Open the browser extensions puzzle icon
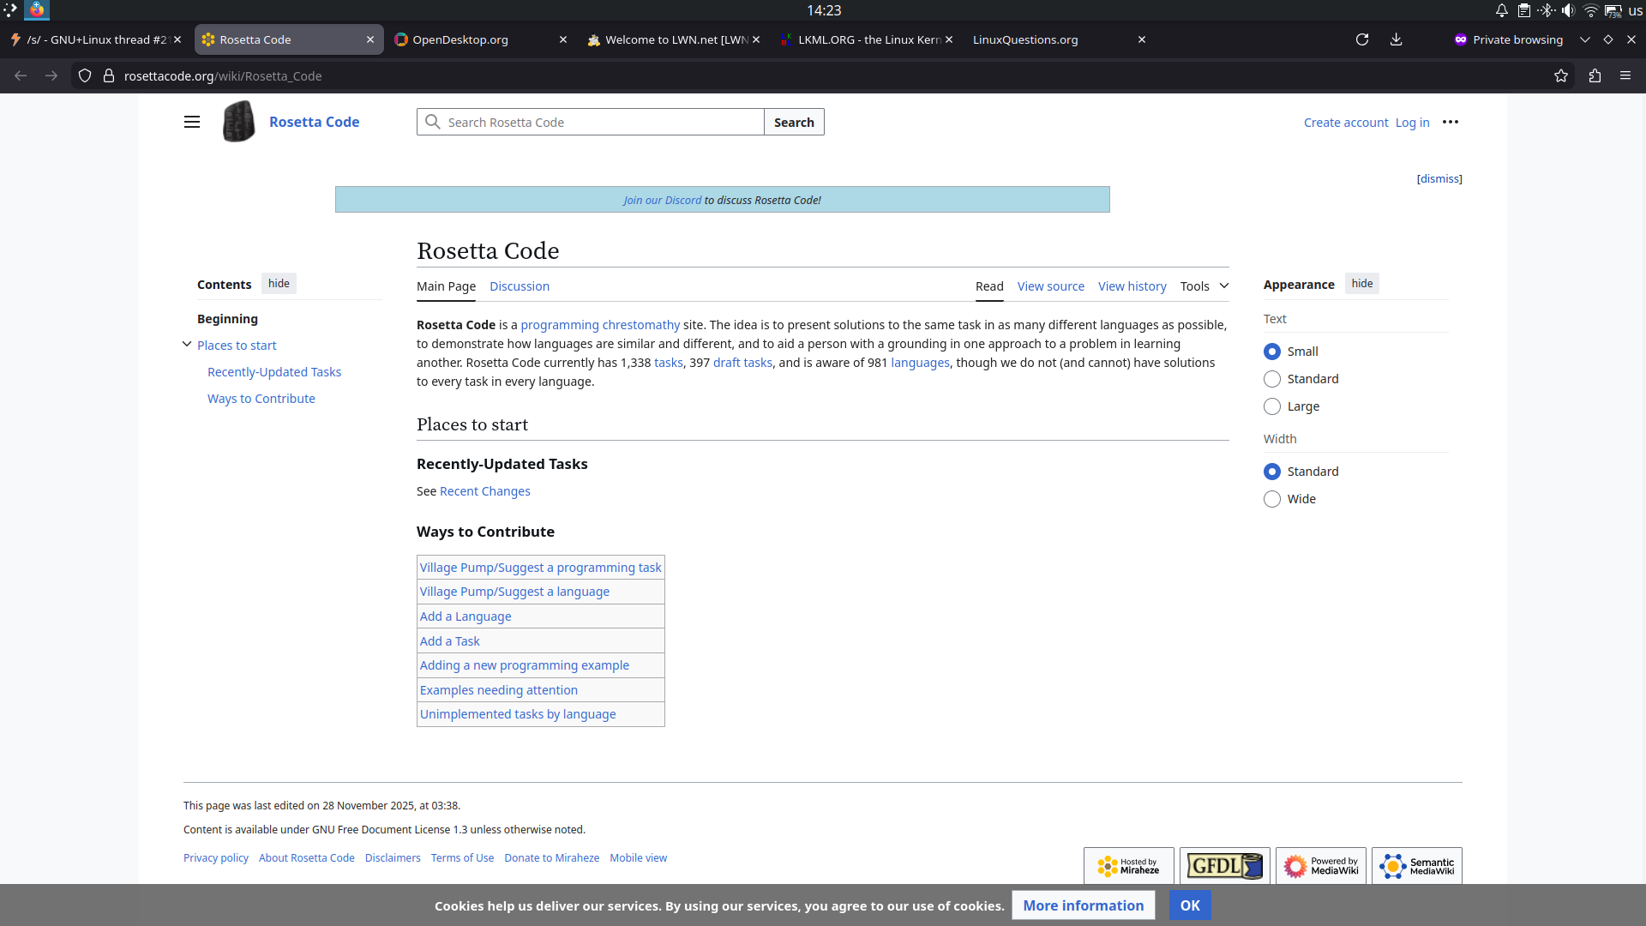This screenshot has height=926, width=1646. (1595, 75)
